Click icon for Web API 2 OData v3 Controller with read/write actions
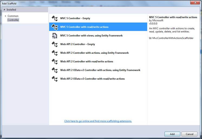 pyautogui.click(x=55, y=79)
